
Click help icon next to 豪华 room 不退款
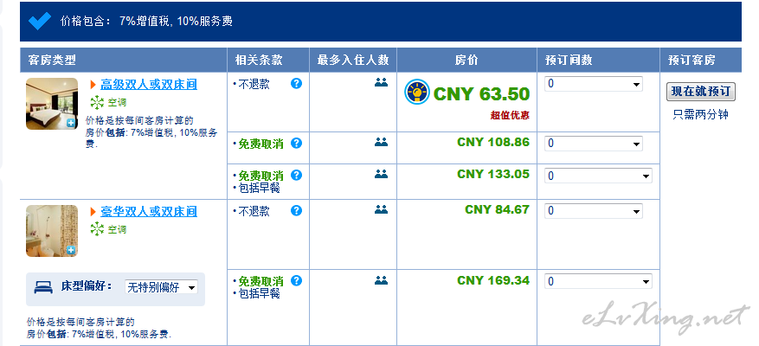(296, 210)
